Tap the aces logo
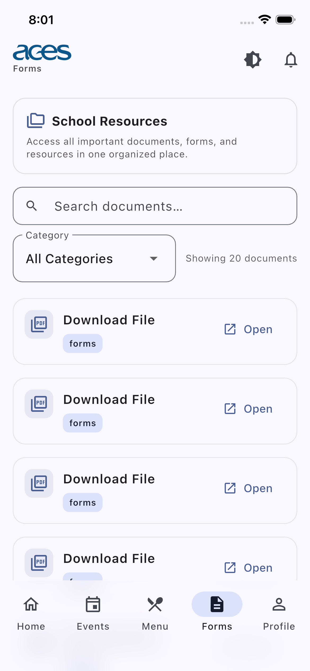The width and height of the screenshot is (310, 671). click(42, 52)
